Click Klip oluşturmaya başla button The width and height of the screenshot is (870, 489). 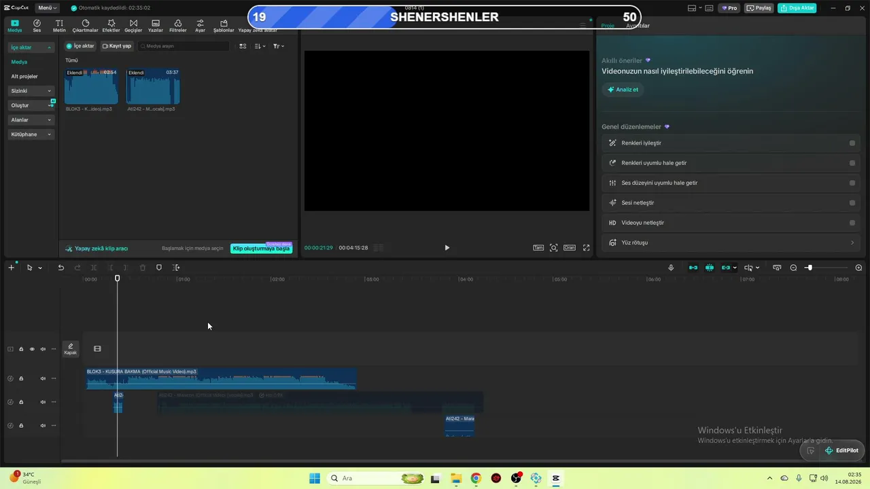[x=262, y=249]
